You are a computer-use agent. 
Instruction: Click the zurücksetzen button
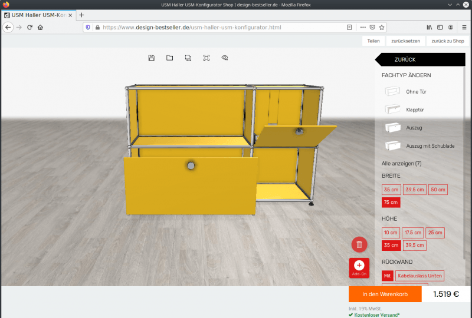tap(405, 41)
